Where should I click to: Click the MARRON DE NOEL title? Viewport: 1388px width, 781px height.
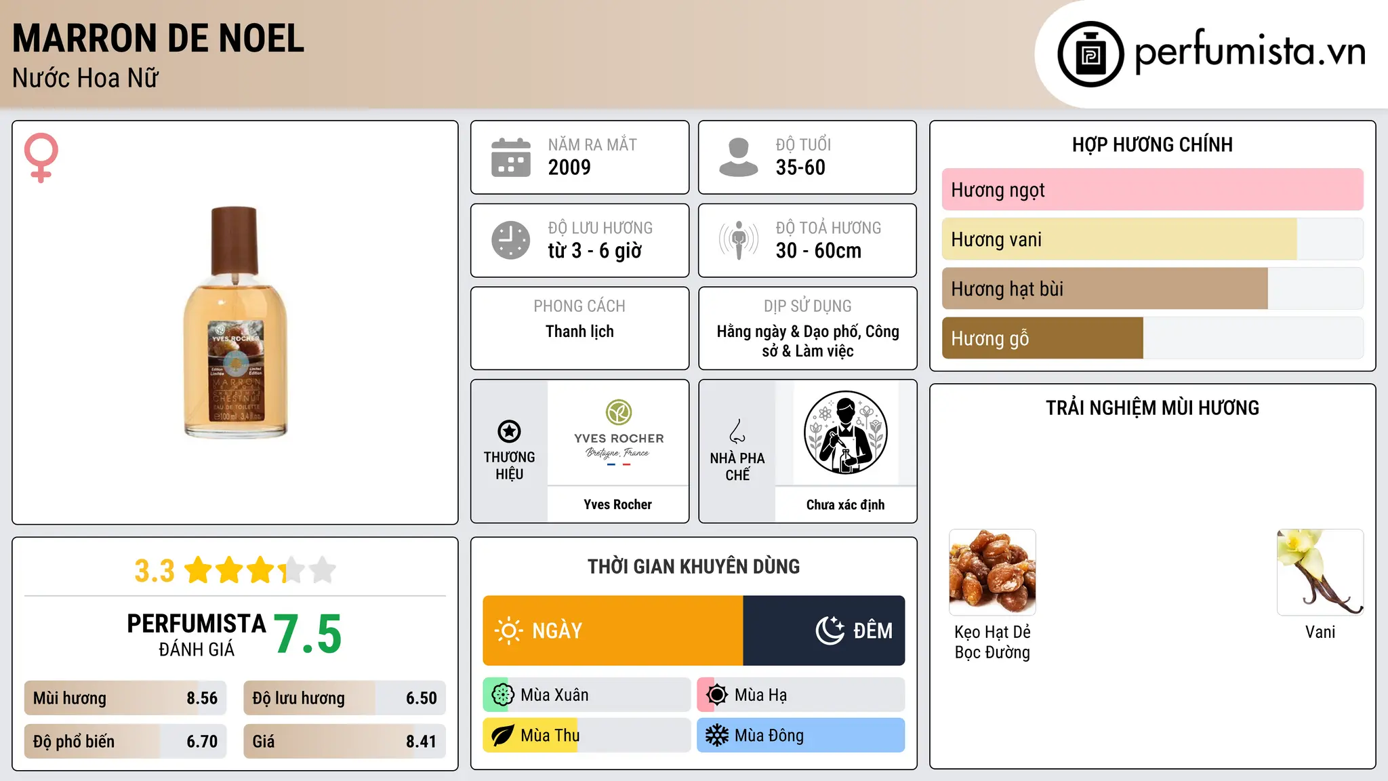click(x=159, y=38)
